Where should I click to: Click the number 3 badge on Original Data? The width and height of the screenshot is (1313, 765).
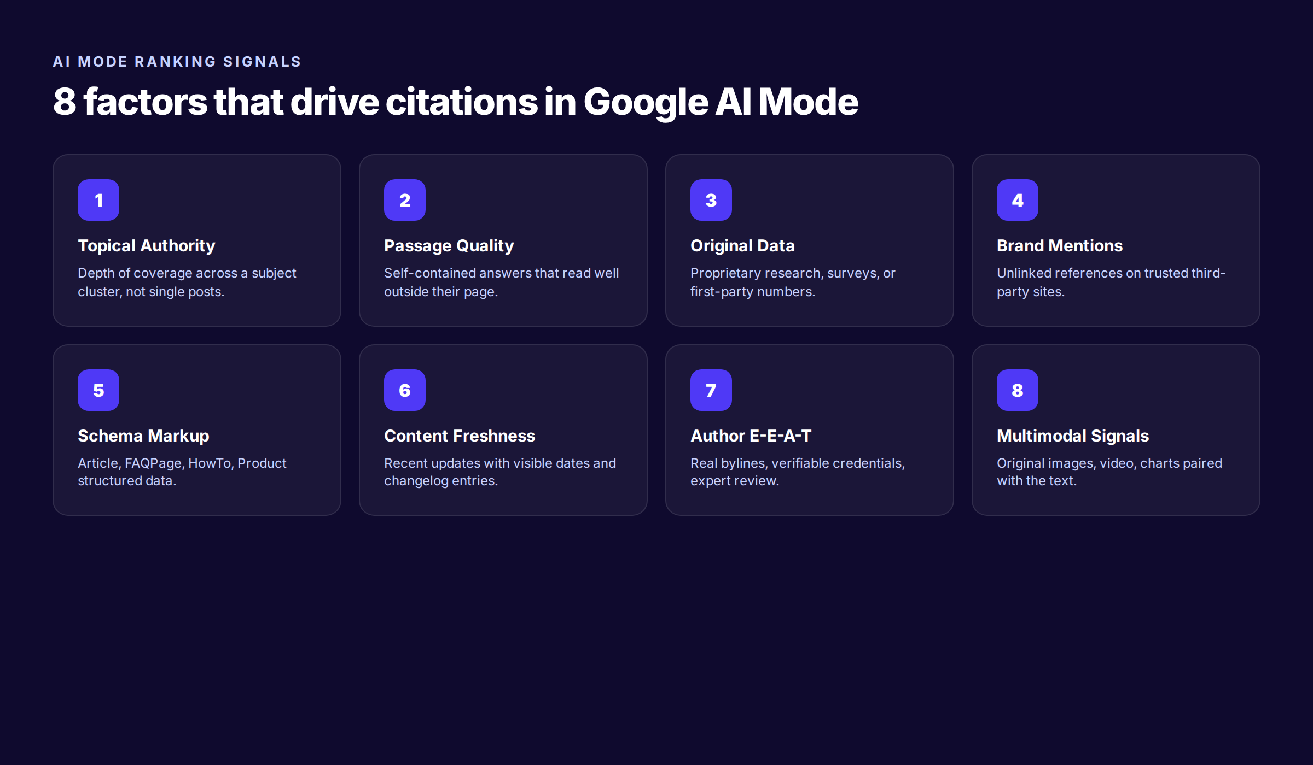(x=711, y=200)
